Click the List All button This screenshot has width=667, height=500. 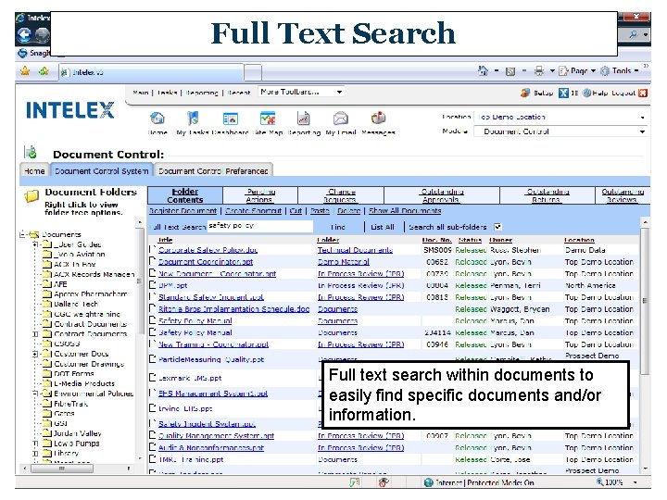click(x=383, y=227)
